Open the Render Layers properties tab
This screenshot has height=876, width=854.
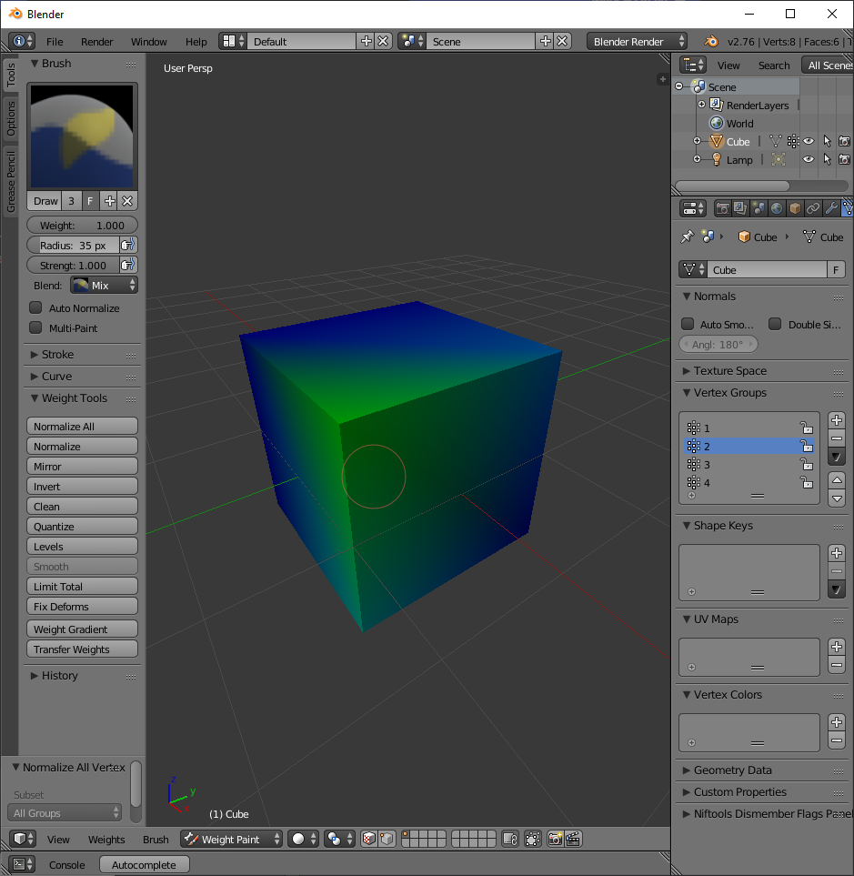(x=740, y=209)
